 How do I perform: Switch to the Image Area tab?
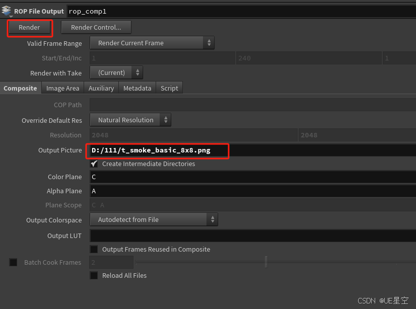click(x=62, y=88)
